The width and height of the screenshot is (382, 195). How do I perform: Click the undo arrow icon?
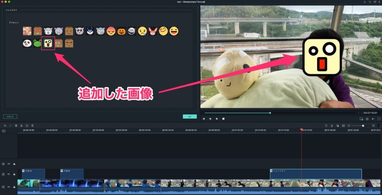pyautogui.click(x=5, y=126)
